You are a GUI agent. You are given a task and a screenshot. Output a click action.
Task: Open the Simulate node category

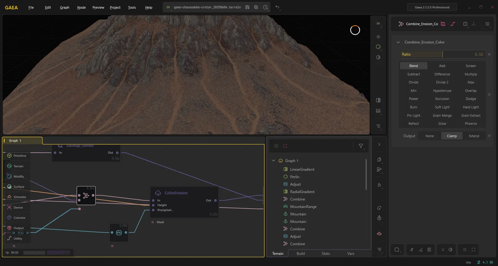point(17,197)
